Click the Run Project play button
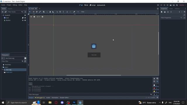The height and width of the screenshot is (105, 187). tap(158, 5)
